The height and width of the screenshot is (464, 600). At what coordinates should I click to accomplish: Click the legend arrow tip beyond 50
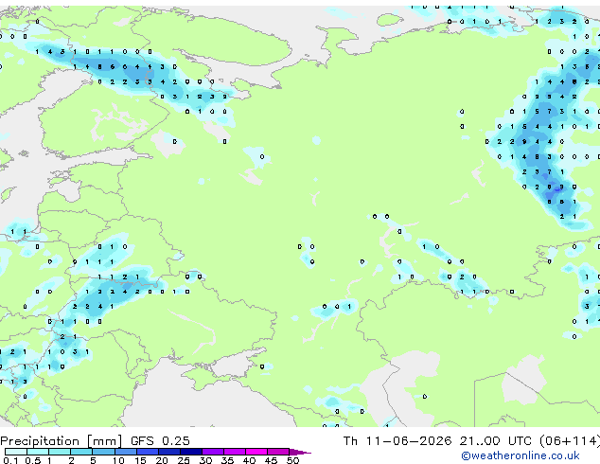(x=300, y=452)
